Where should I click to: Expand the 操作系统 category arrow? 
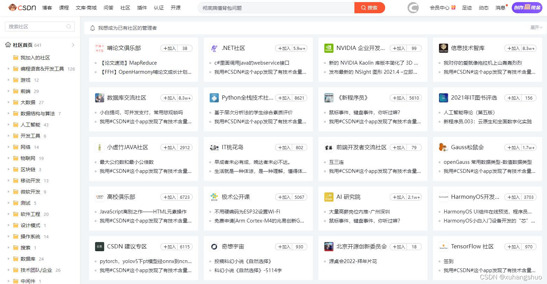pyautogui.click(x=8, y=236)
